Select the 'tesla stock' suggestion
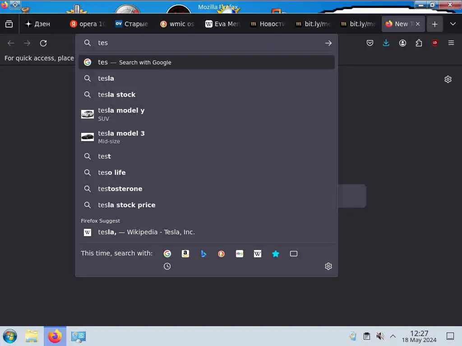The height and width of the screenshot is (346, 462). click(x=207, y=95)
